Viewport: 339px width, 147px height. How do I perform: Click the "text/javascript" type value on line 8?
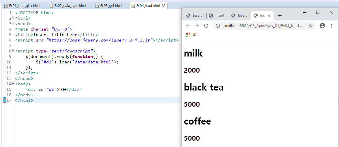[x=71, y=51]
